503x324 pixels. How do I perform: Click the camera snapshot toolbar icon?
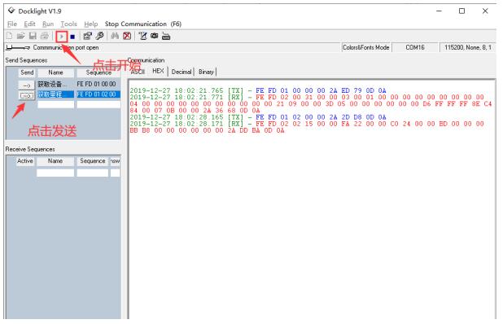[x=155, y=36]
